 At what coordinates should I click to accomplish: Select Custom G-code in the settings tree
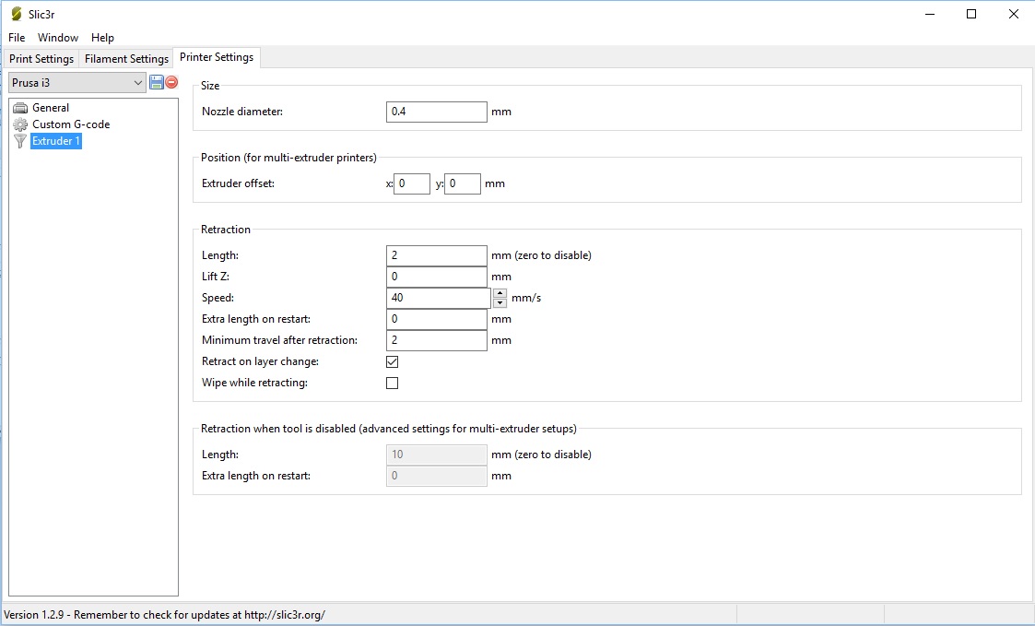(71, 124)
